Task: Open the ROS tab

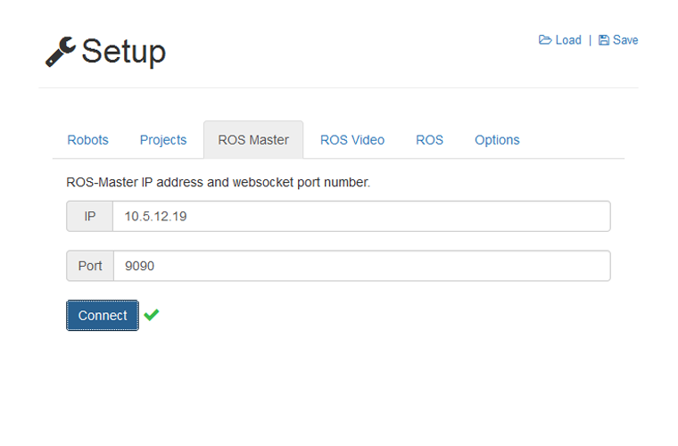Action: 429,140
